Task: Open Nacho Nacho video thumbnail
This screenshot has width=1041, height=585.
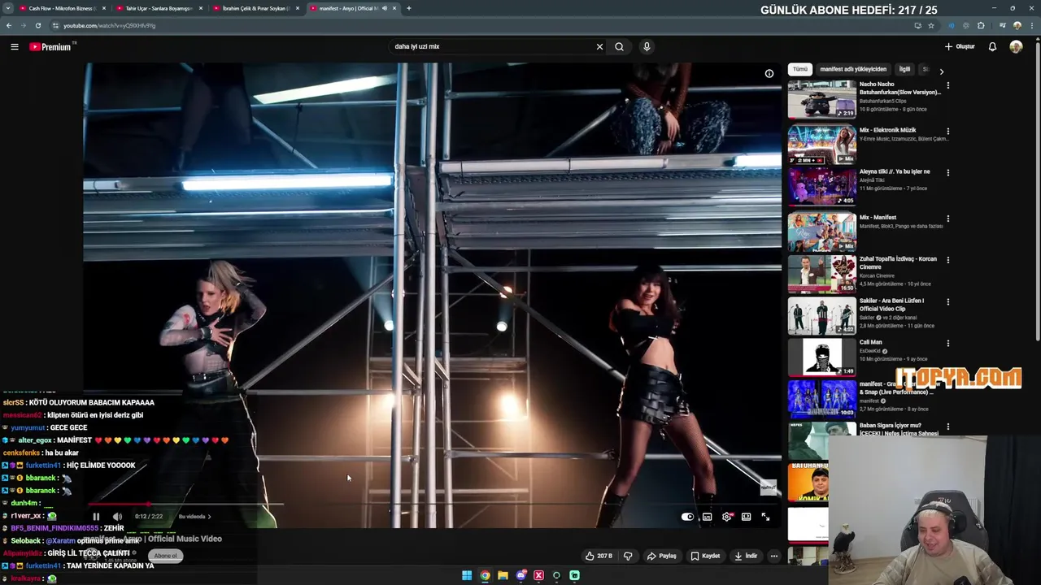Action: click(x=821, y=99)
